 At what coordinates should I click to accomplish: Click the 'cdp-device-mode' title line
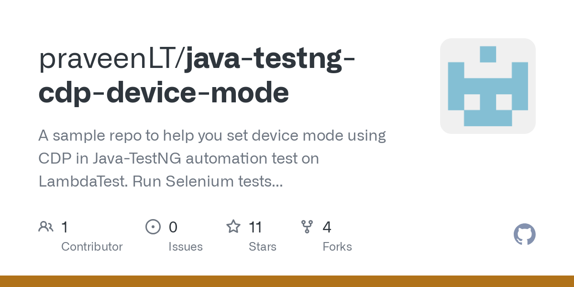pos(164,93)
